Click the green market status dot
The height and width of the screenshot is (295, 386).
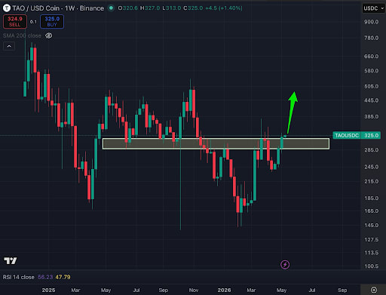pos(111,8)
